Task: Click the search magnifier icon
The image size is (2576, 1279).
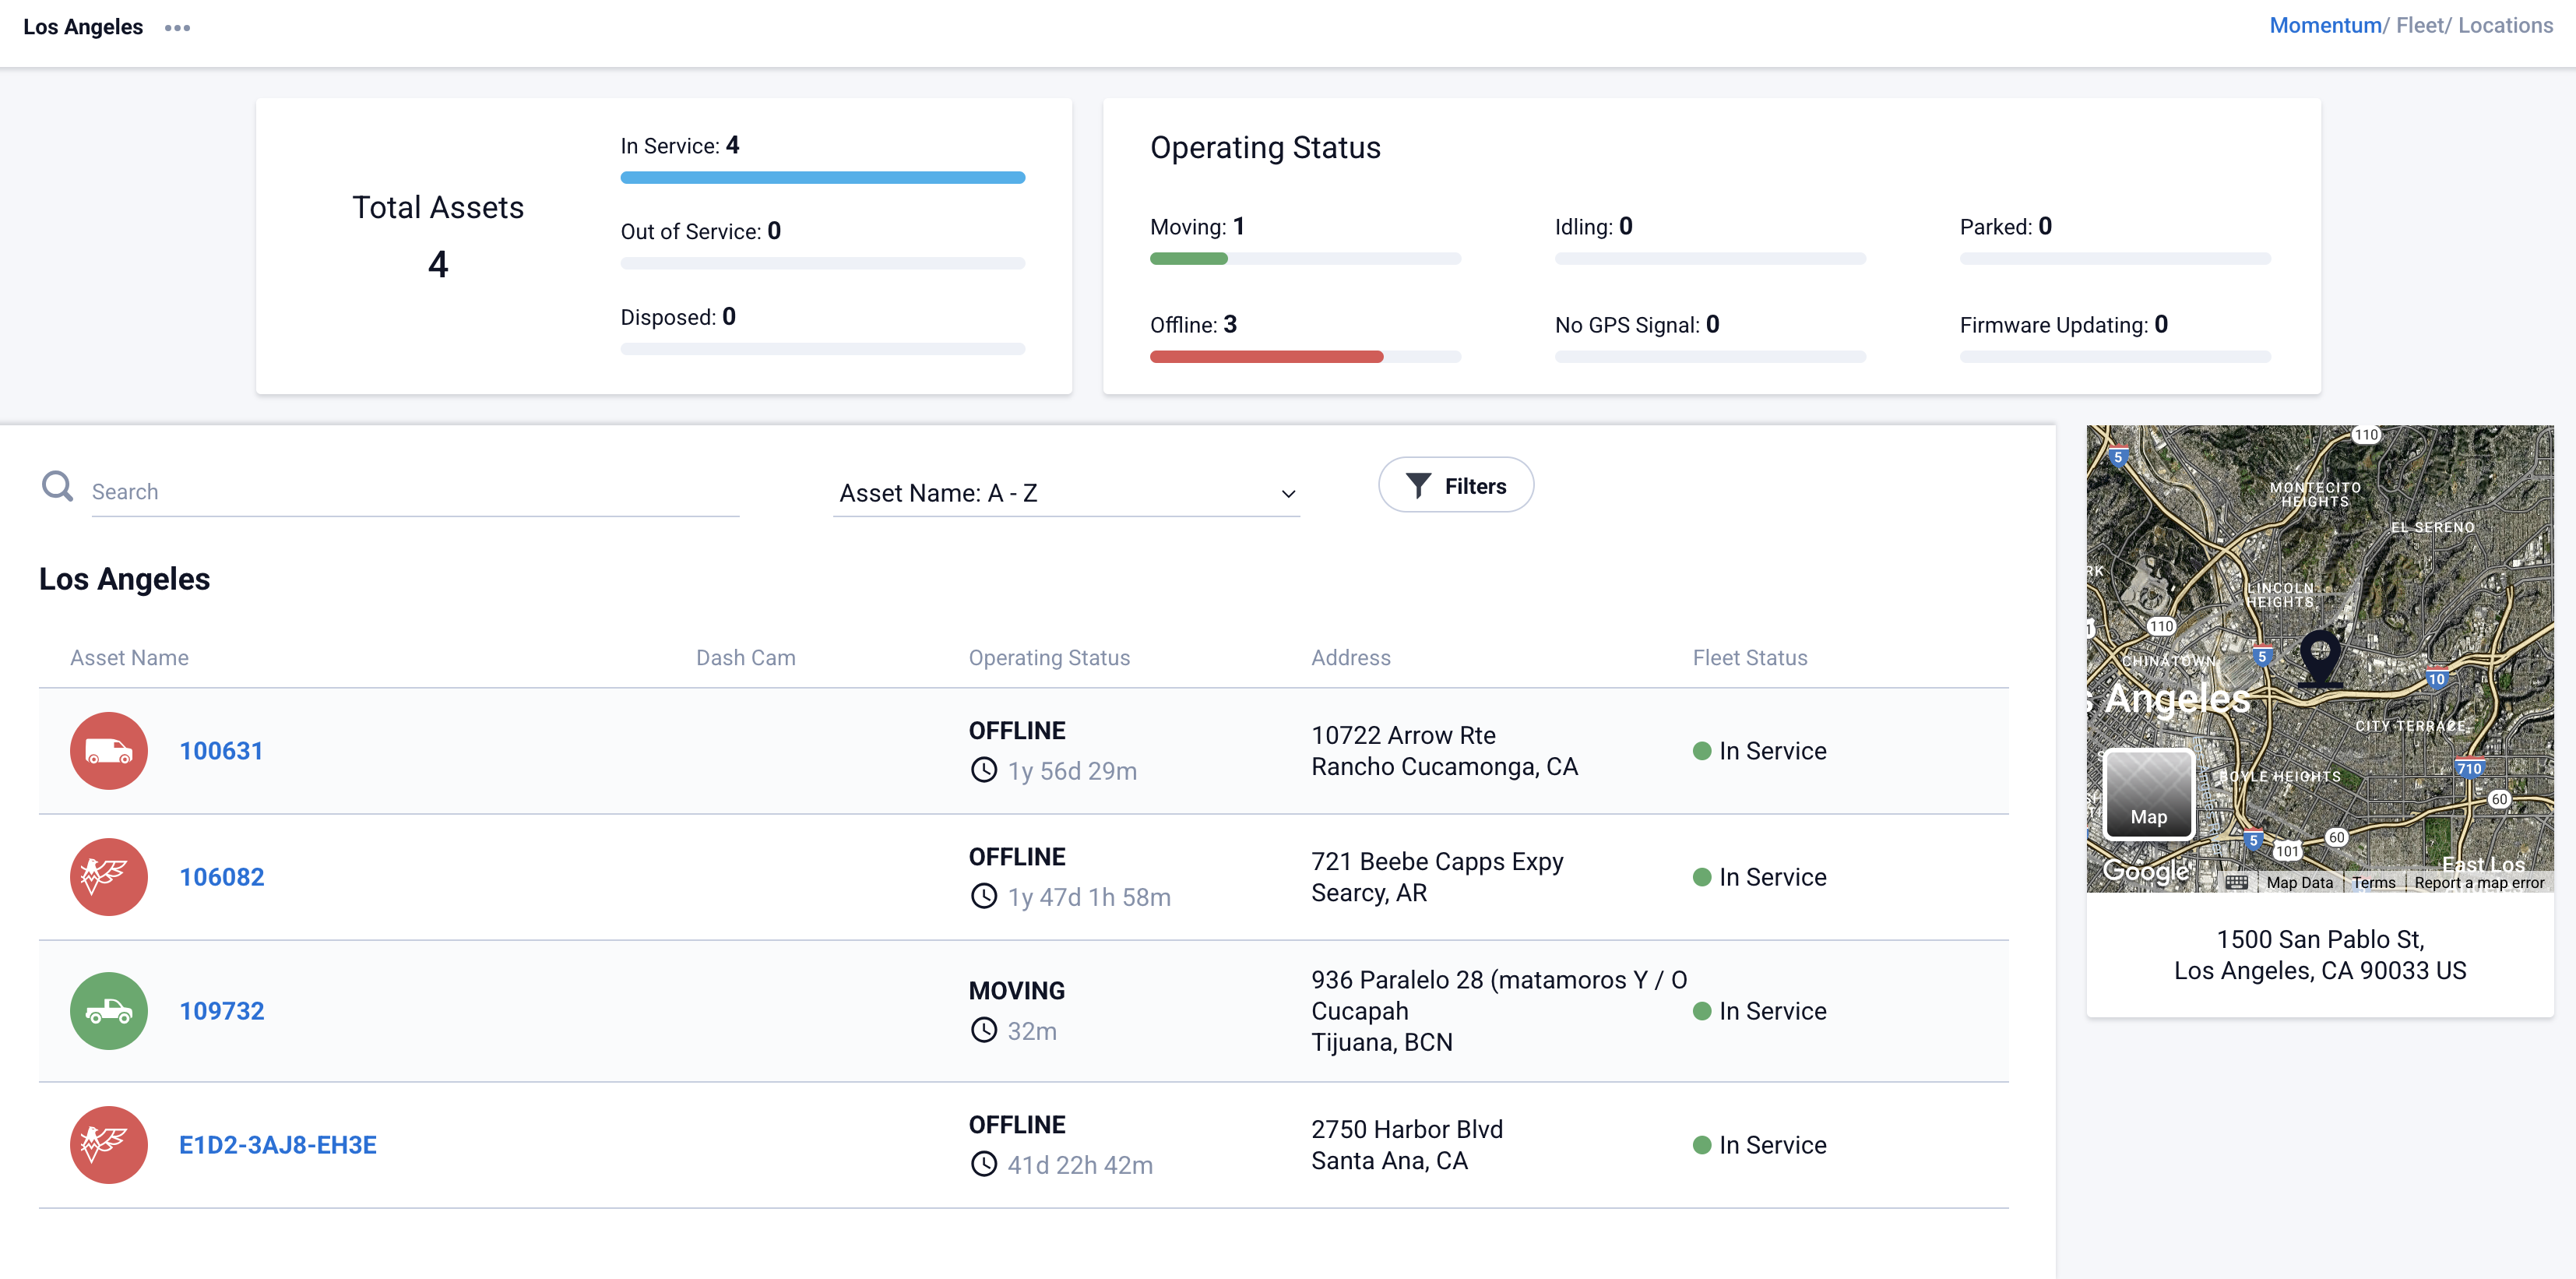Action: coord(57,487)
